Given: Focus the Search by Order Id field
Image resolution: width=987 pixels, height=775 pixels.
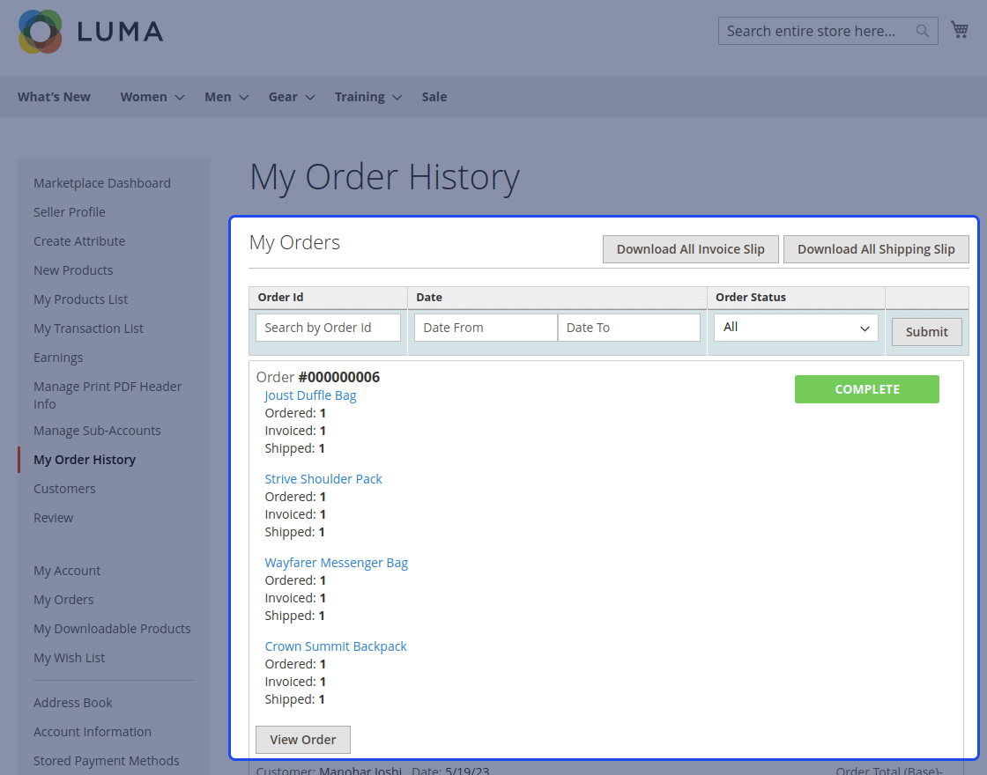Looking at the screenshot, I should tap(328, 328).
